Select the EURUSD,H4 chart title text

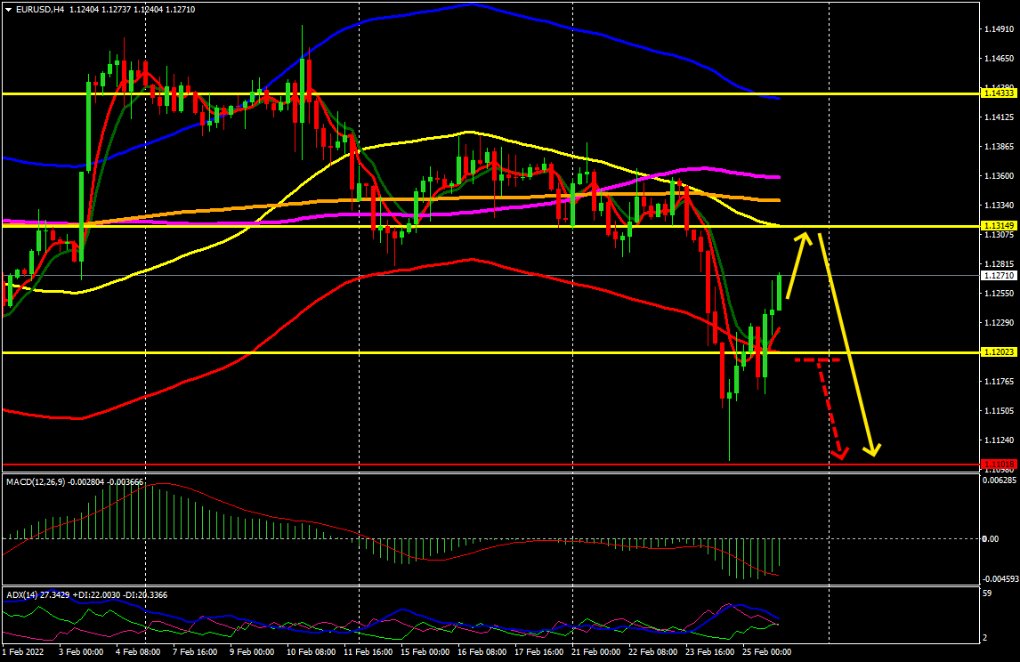40,10
